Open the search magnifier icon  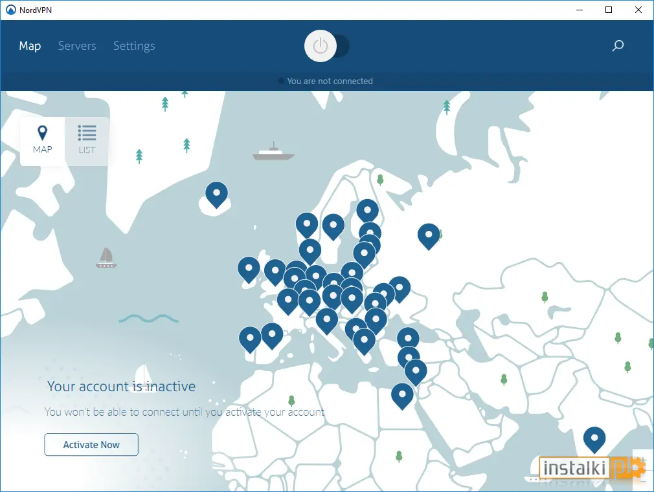pos(618,45)
